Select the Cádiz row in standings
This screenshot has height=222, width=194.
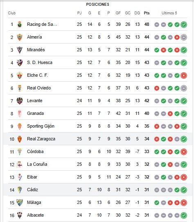[98, 190]
